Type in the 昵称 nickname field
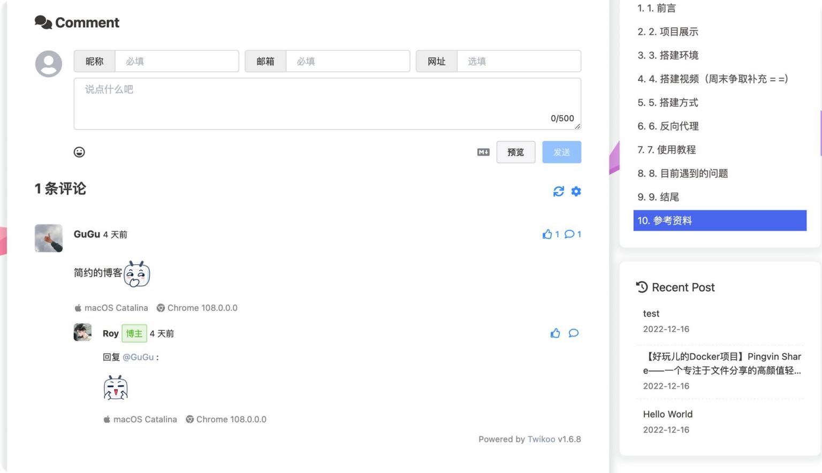822x473 pixels. pyautogui.click(x=177, y=62)
